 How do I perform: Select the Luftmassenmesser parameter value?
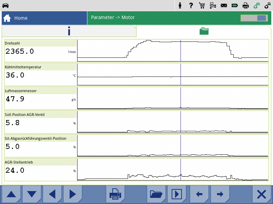(15, 99)
